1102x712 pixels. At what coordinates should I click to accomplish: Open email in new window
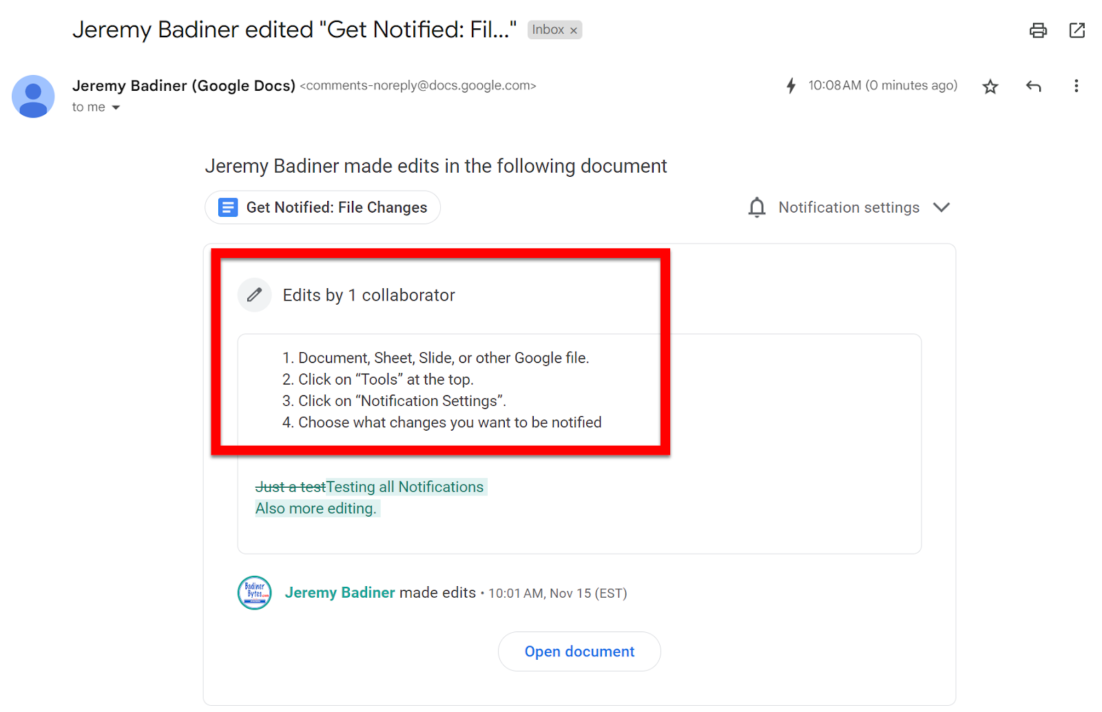1077,30
